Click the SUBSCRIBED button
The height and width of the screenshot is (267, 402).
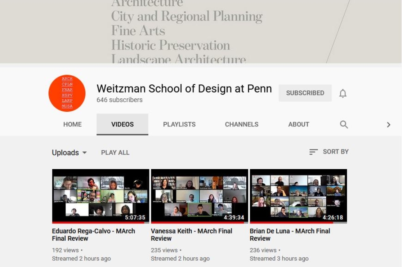point(305,93)
